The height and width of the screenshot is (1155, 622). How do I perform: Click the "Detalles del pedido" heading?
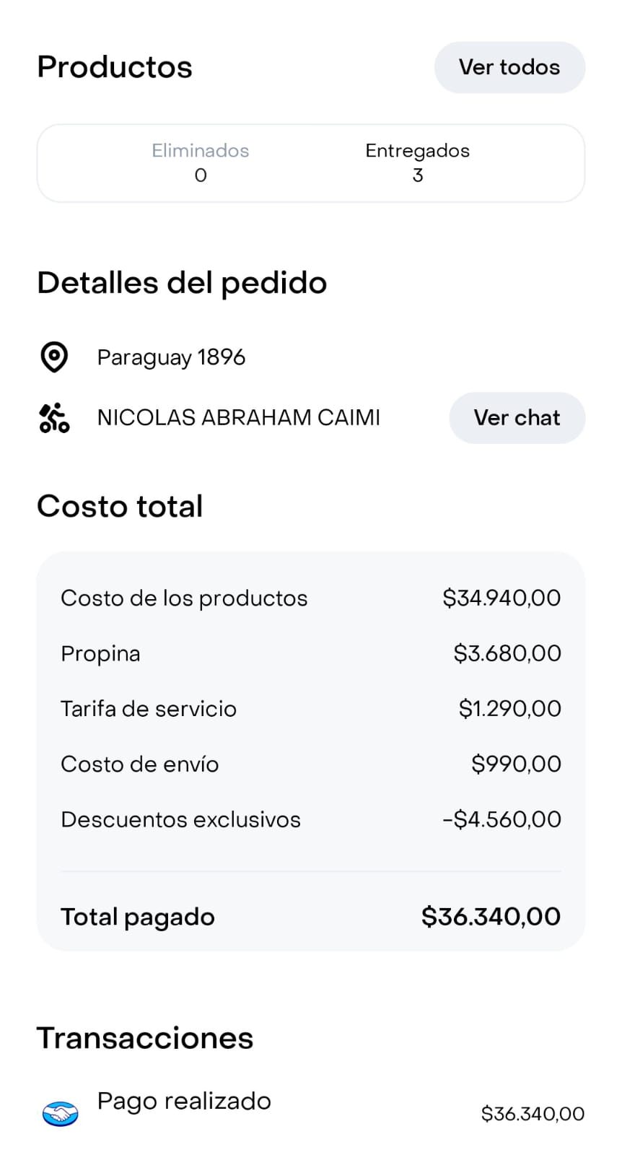point(182,283)
